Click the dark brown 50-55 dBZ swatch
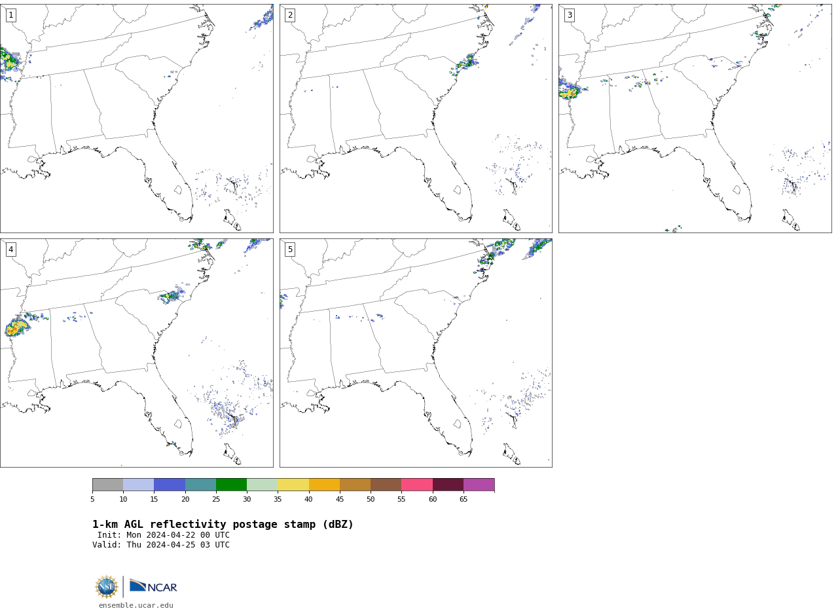Image resolution: width=838 pixels, height=613 pixels. click(386, 485)
